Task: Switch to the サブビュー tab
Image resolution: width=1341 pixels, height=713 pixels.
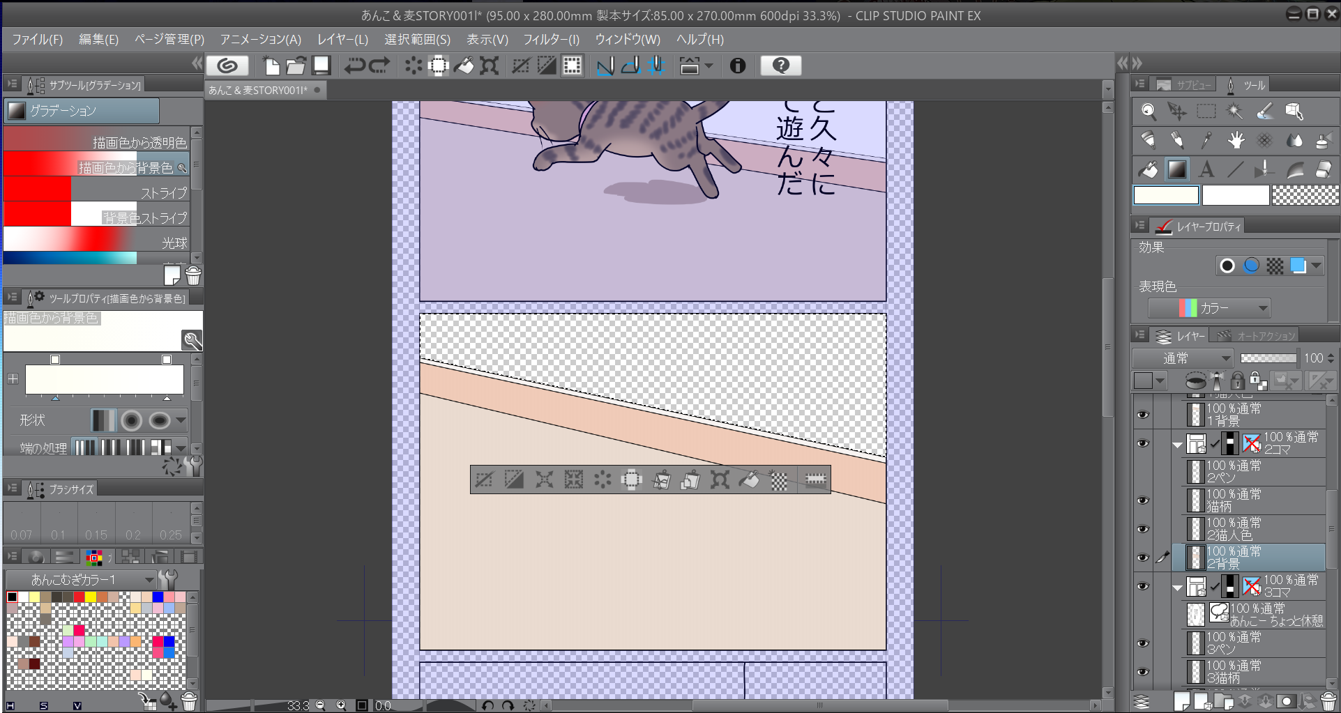Action: [x=1184, y=85]
